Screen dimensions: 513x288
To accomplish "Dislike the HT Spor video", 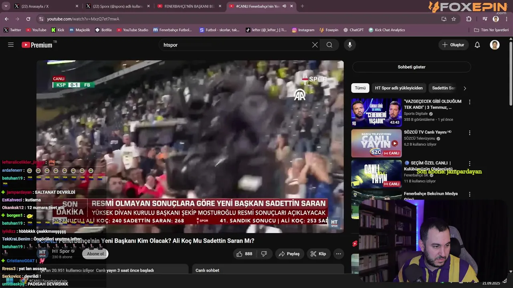I will coord(264,254).
